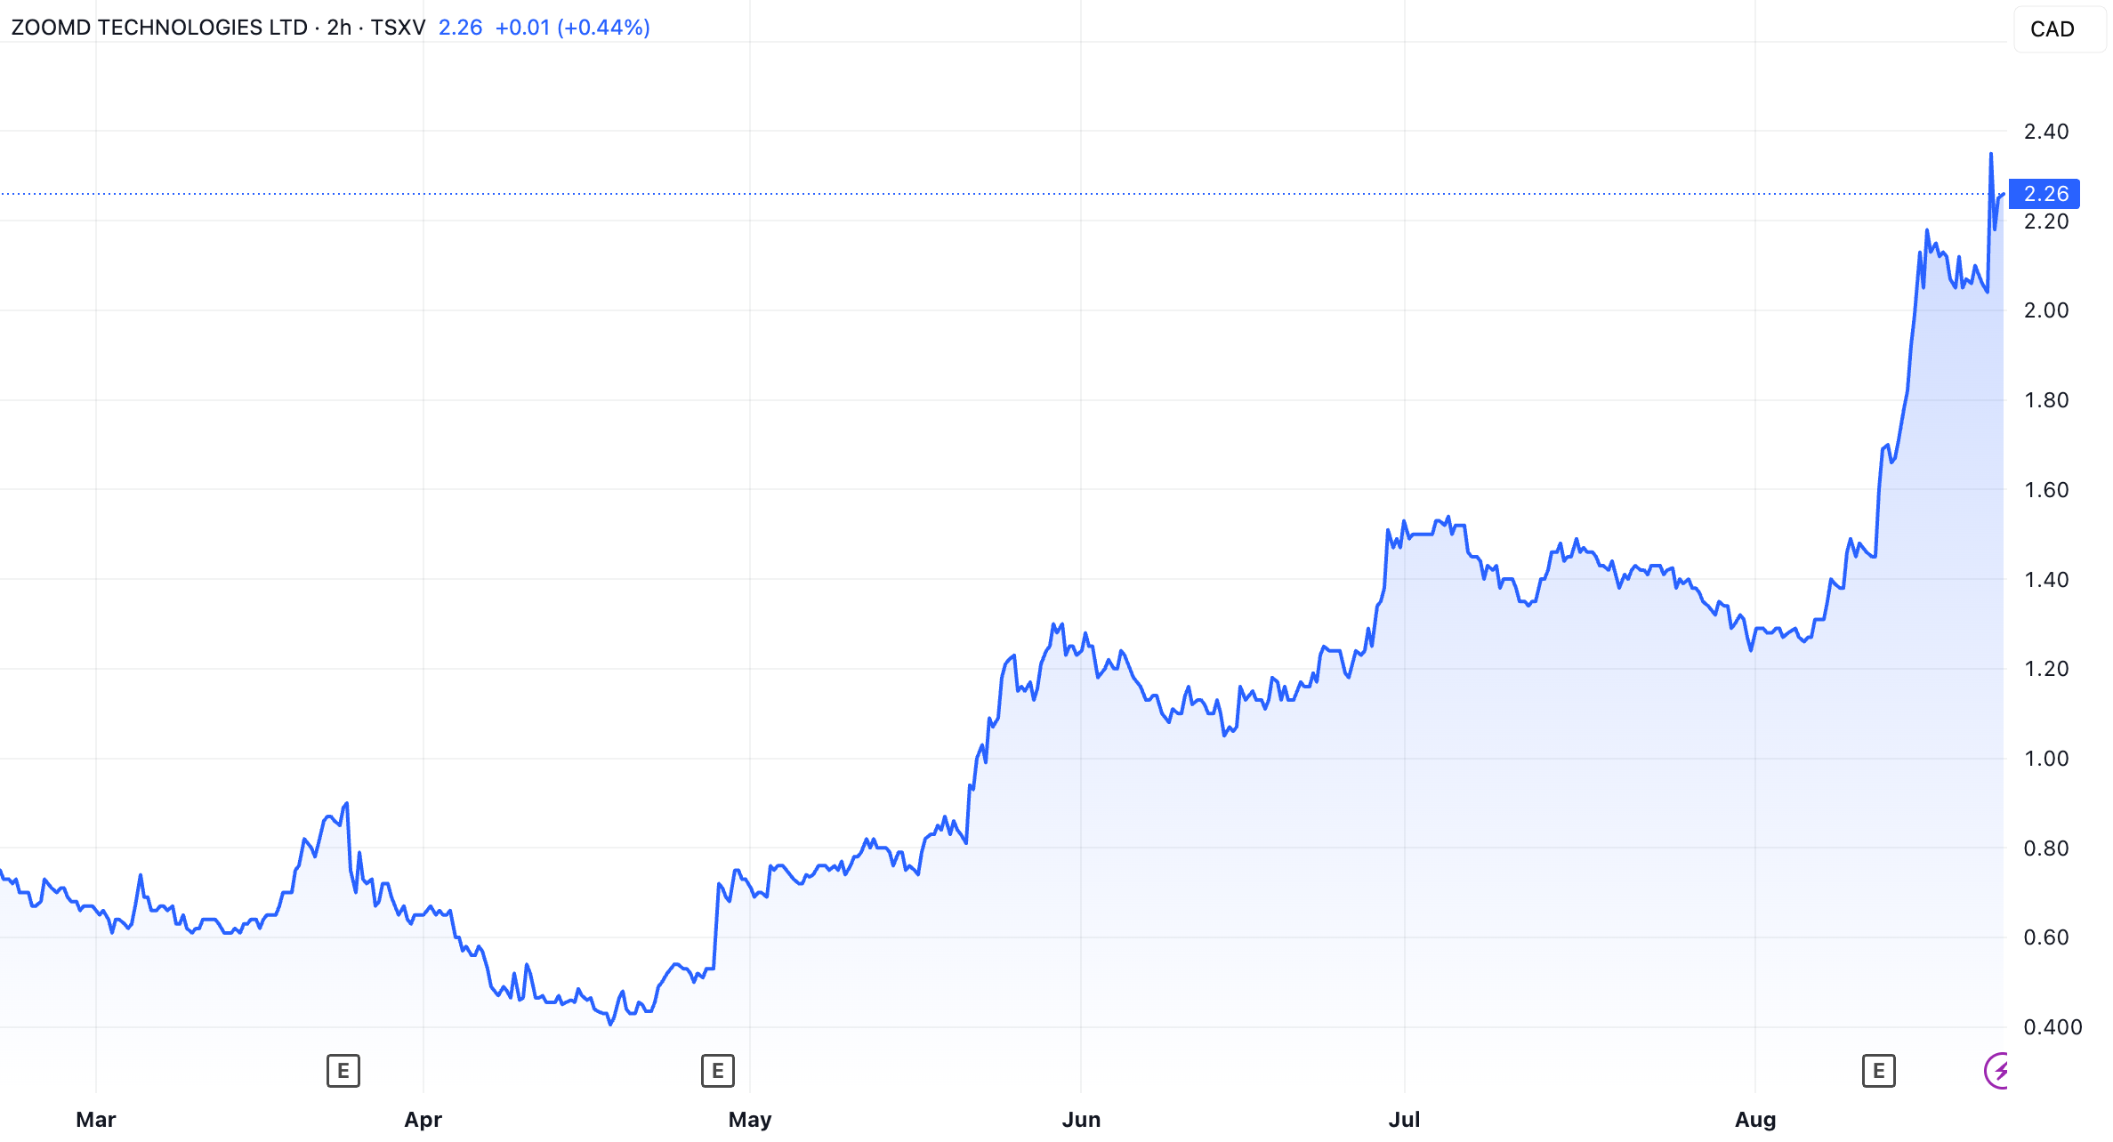Click the Jun label on time axis
This screenshot has width=2113, height=1142.
1081,1120
